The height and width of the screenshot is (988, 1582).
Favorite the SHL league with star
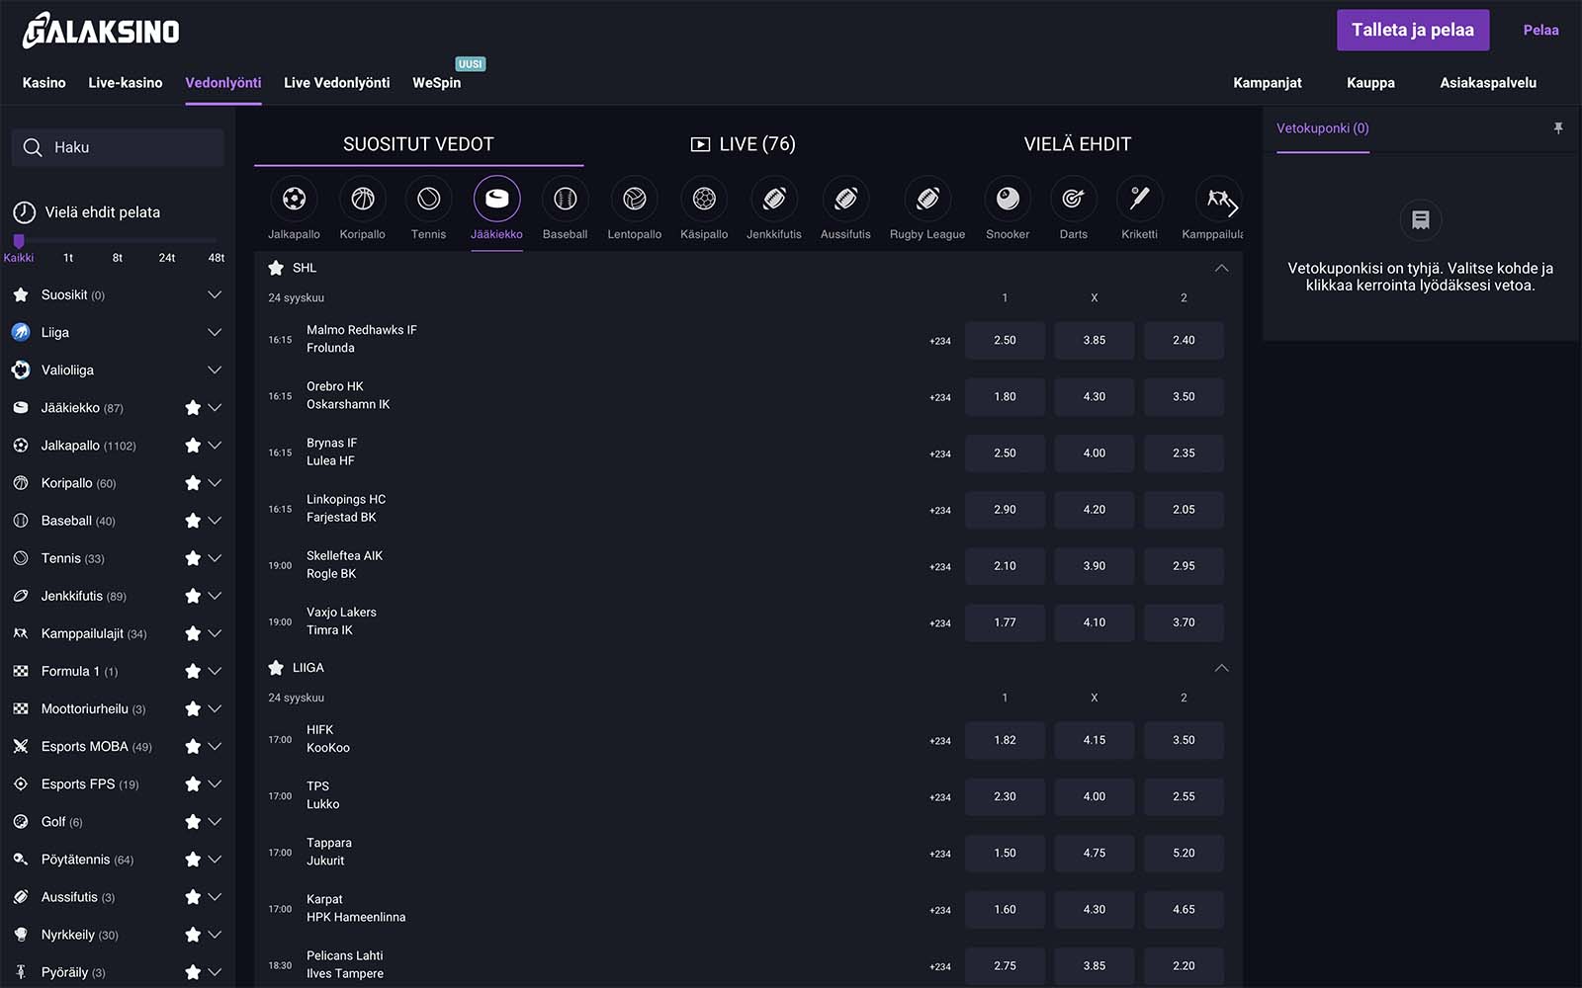click(276, 268)
